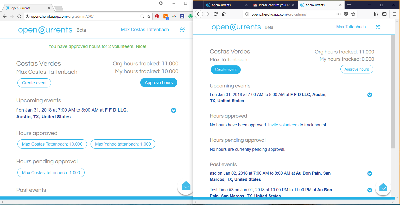Open the Firefox Library icon

pyautogui.click(x=376, y=14)
